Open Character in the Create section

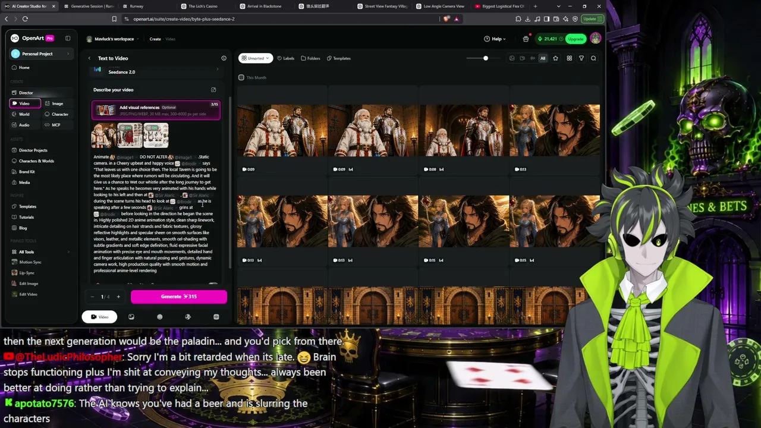pos(57,114)
